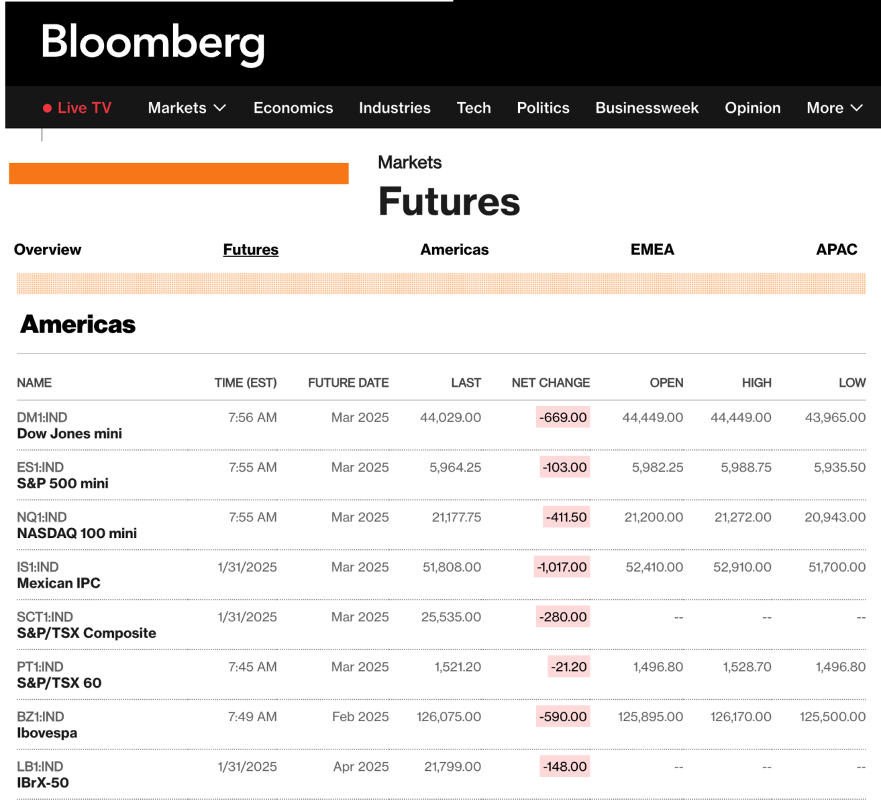Viewport: 881px width, 805px height.
Task: Open the Tech section
Action: click(474, 108)
